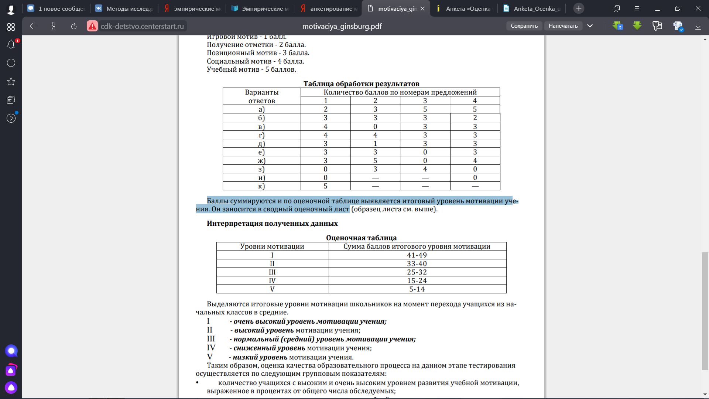Click the cdk-detstvo.centerstart.ru address field
The height and width of the screenshot is (399, 709).
pyautogui.click(x=142, y=26)
